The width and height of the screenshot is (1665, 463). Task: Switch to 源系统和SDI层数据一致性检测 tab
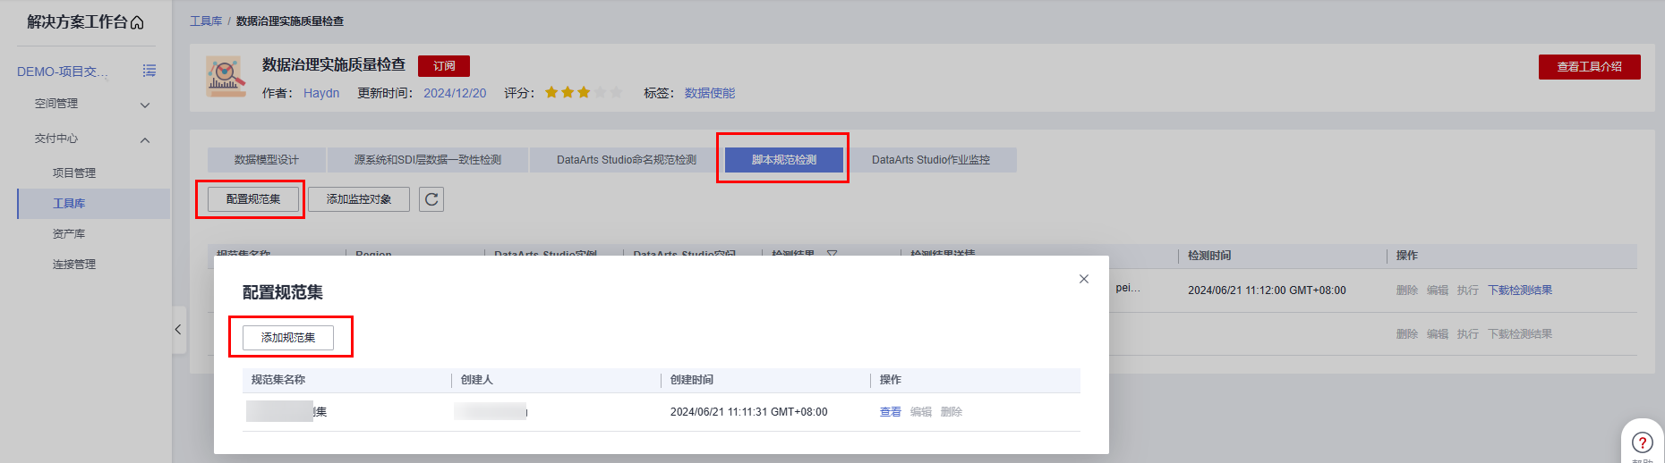pos(428,160)
